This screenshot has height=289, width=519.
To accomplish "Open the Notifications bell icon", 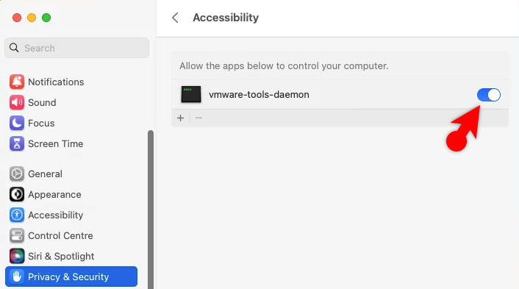I will [x=17, y=82].
